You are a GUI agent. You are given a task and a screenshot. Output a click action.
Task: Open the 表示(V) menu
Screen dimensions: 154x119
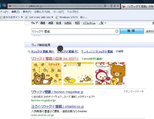(x=27, y=12)
